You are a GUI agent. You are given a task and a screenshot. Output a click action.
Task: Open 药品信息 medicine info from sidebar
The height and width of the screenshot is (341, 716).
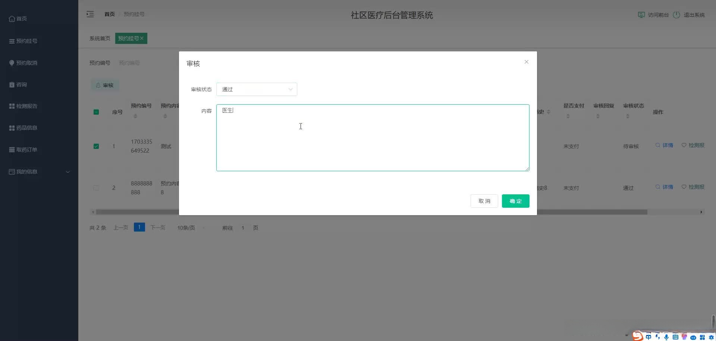(12, 128)
